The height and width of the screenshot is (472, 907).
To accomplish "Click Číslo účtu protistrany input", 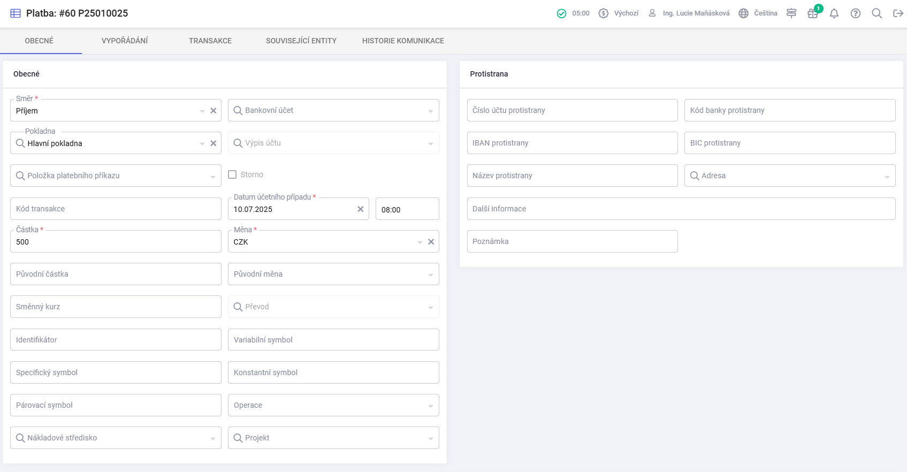I will 572,110.
